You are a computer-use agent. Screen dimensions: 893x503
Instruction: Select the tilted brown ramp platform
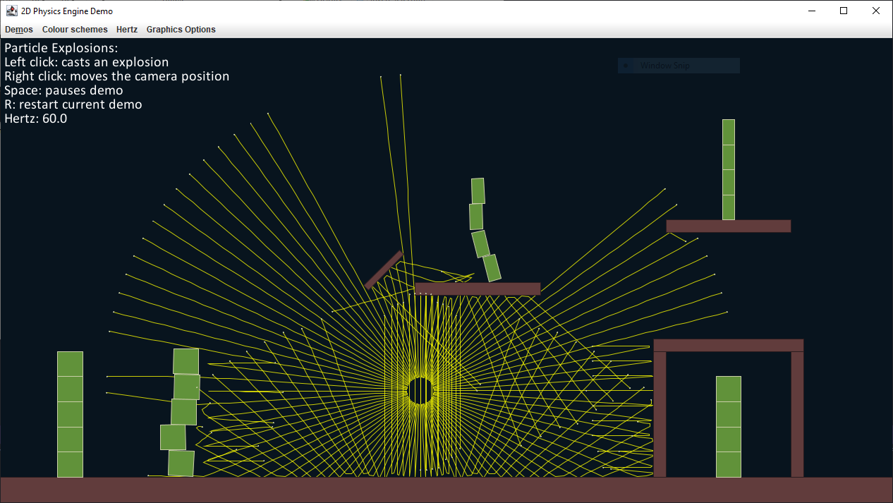click(384, 268)
